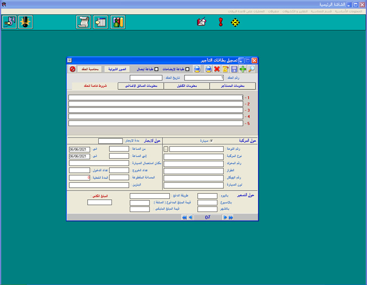Switch to the معلومات المستأجر tab

233,86
